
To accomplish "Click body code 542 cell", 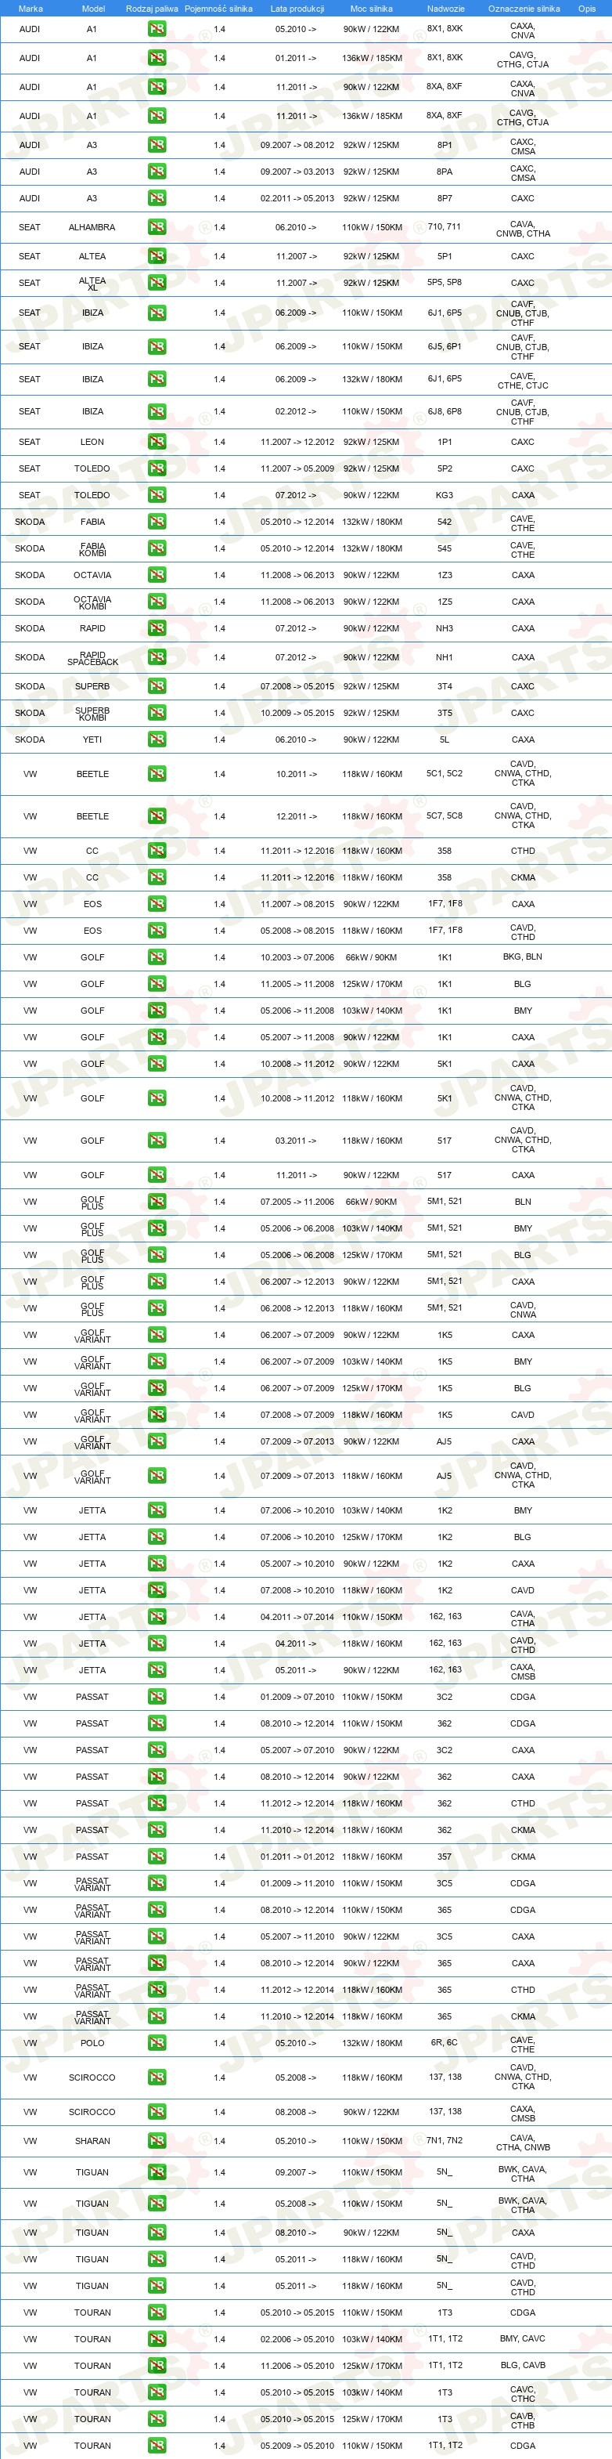I will 445,523.
